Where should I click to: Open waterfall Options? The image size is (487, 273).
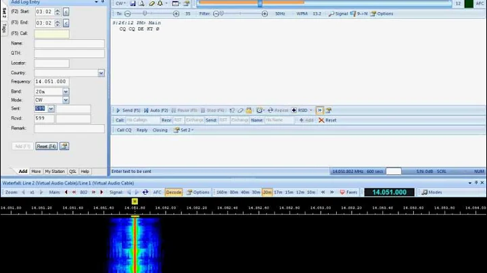point(198,193)
